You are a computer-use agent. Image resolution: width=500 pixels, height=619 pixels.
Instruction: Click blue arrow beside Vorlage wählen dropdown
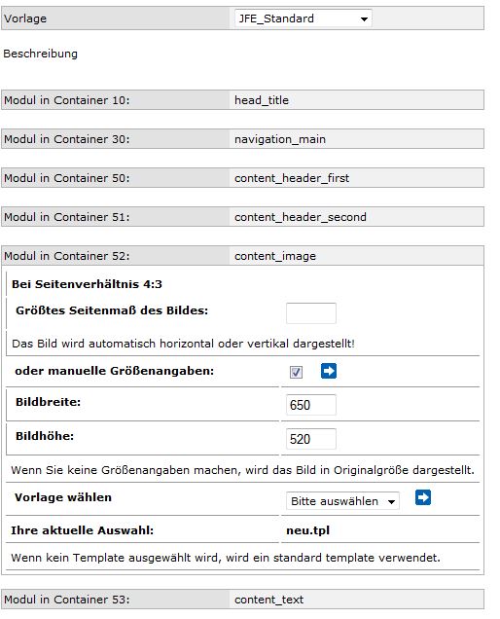(x=422, y=497)
